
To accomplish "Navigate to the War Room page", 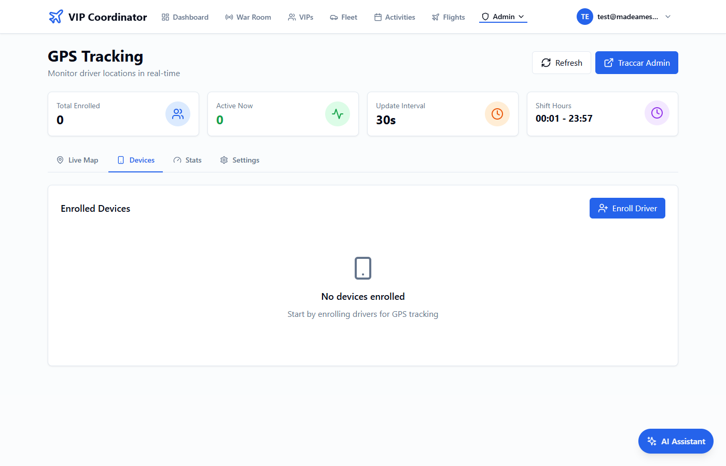I will 248,17.
